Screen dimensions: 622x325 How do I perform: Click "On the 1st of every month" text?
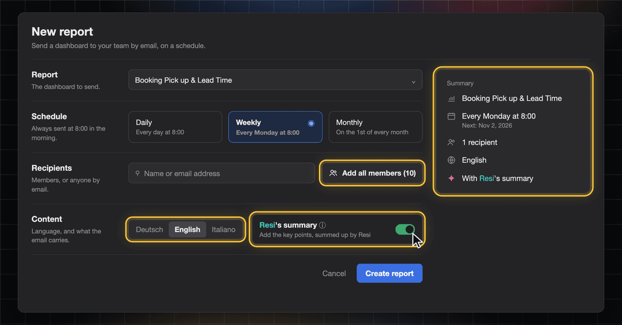pos(372,132)
